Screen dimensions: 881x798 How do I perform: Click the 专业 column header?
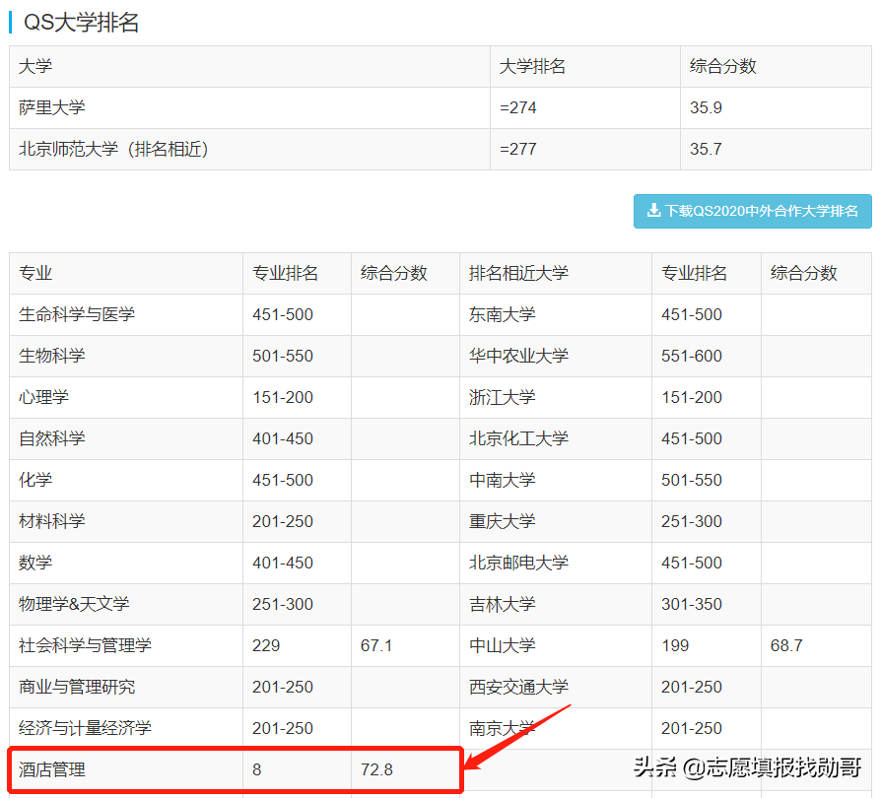coord(32,273)
